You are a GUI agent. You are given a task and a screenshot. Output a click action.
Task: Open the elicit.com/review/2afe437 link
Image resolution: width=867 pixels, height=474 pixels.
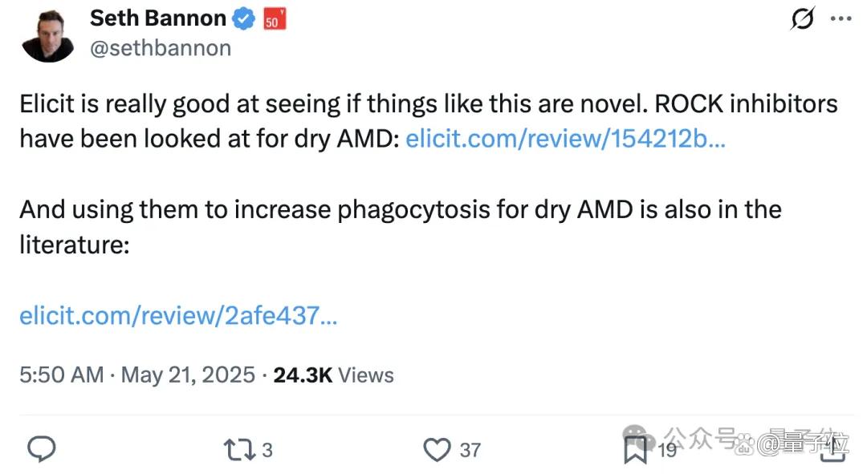coord(178,315)
